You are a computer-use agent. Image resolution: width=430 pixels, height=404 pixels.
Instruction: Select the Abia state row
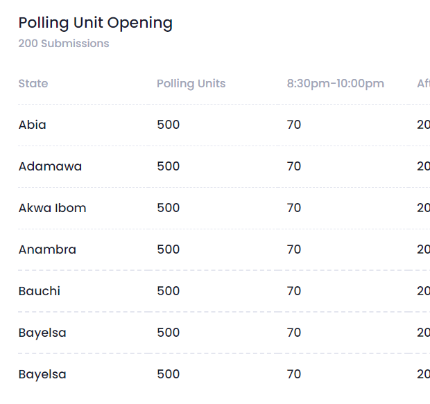tap(33, 125)
